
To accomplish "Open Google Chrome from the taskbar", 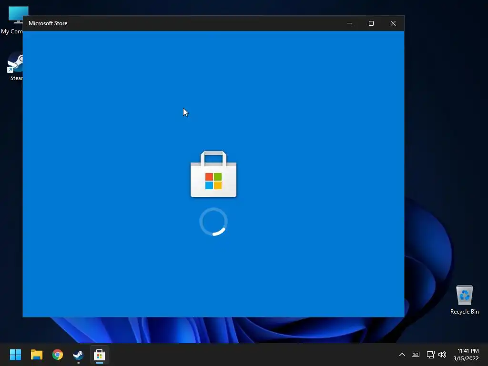I will click(58, 355).
